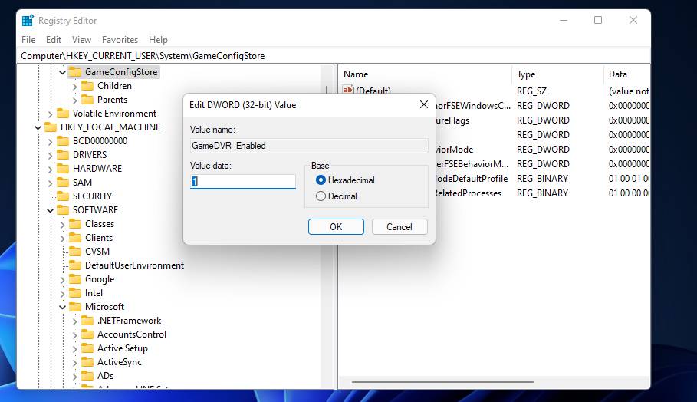Expand the Children subkey

click(x=74, y=86)
